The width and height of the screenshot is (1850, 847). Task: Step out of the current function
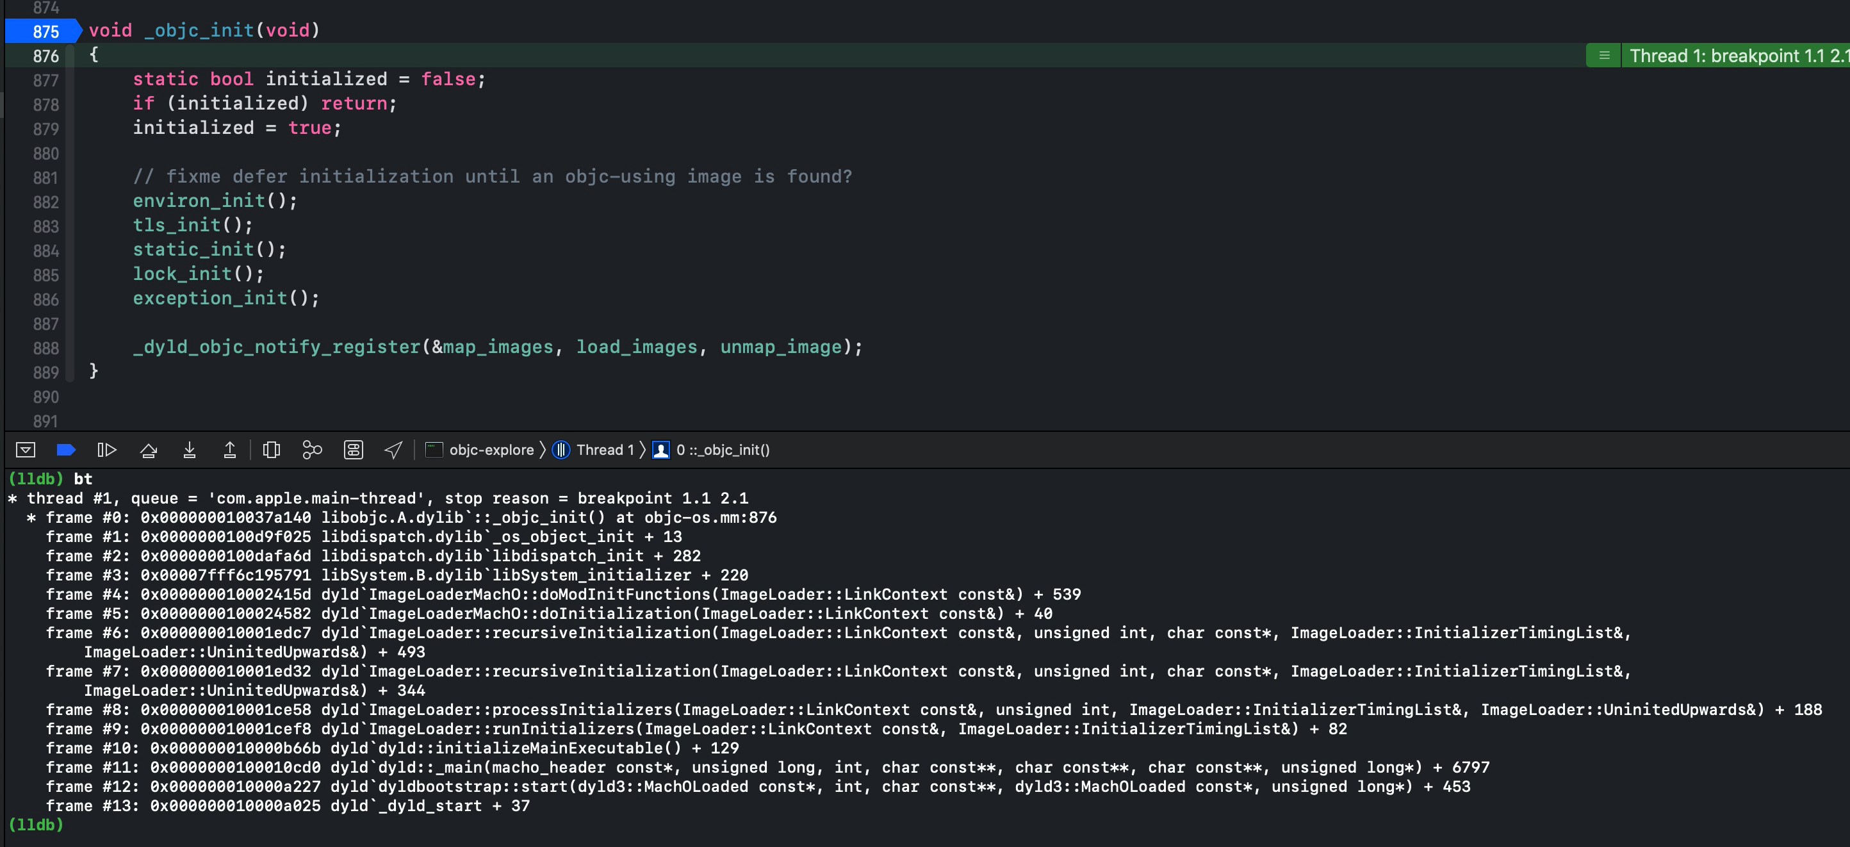coord(230,450)
